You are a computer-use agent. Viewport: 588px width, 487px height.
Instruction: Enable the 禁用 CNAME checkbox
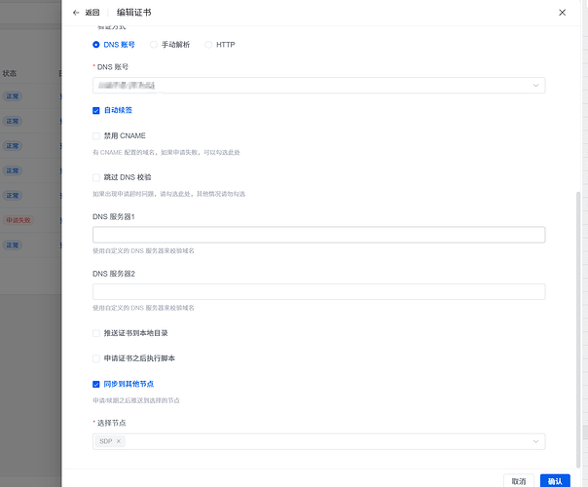[96, 135]
